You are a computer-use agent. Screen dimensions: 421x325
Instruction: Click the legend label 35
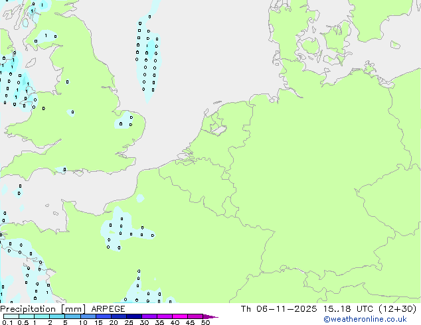click(159, 322)
